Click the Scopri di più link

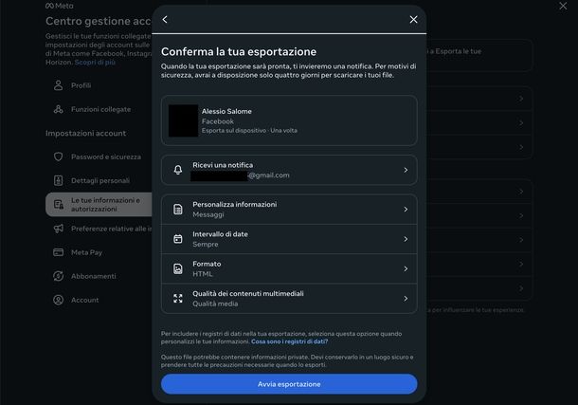pyautogui.click(x=95, y=62)
